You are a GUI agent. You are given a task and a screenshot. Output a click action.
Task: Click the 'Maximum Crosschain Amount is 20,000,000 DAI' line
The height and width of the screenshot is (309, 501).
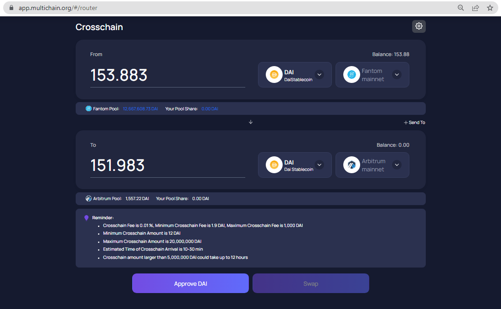coord(152,241)
